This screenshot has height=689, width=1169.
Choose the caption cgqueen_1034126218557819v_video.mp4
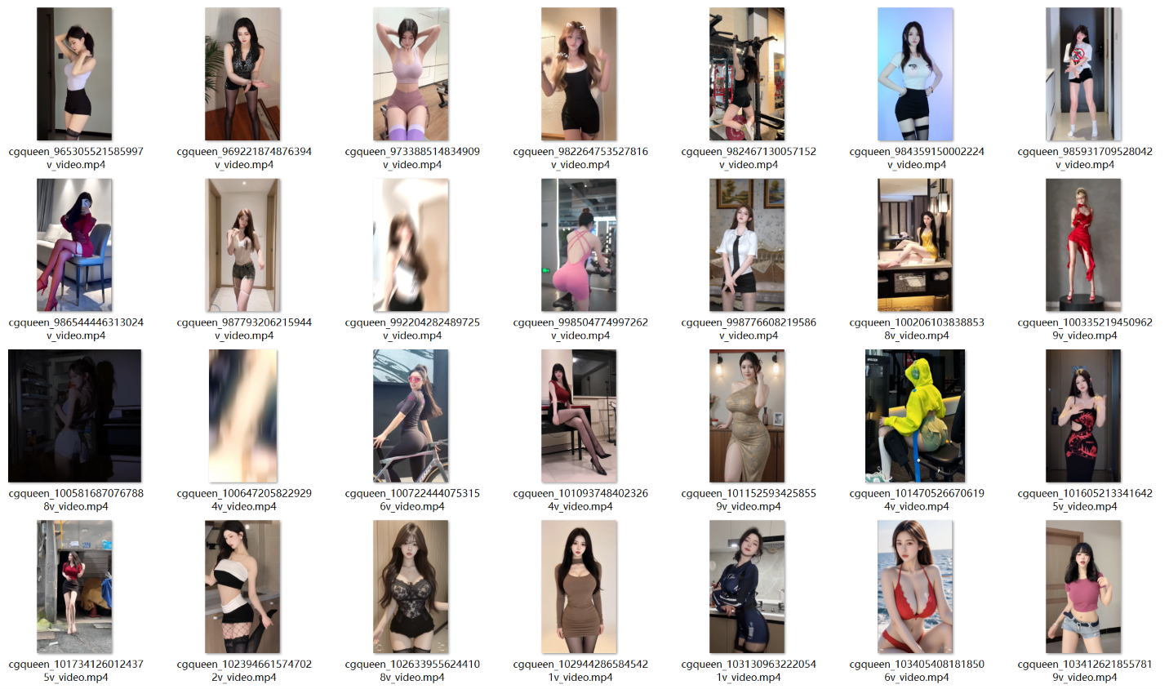pos(1085,670)
